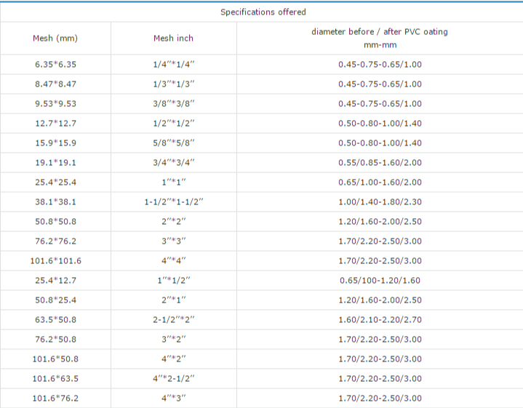Image resolution: width=523 pixels, height=408 pixels.
Task: Select the 9.53*9.53 mesh cell
Action: [55, 103]
